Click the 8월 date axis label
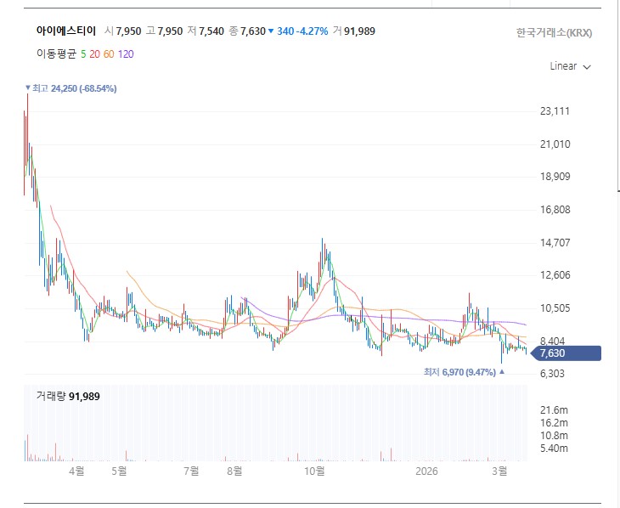 point(234,471)
